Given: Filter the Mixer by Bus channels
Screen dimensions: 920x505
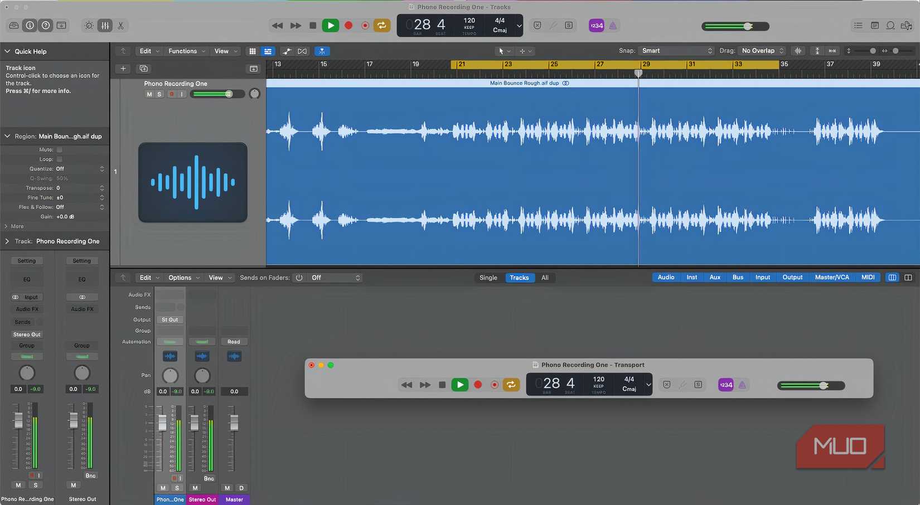Looking at the screenshot, I should click(x=737, y=277).
